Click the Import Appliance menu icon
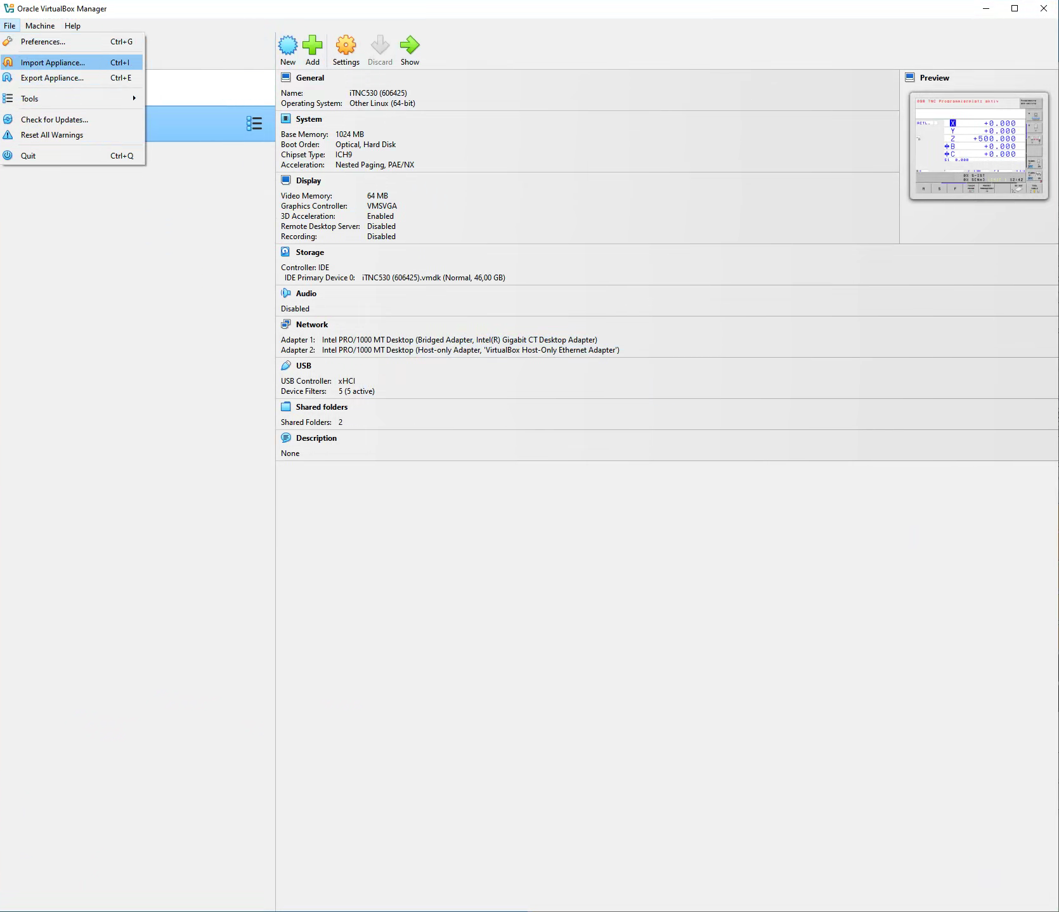1059x912 pixels. click(8, 62)
